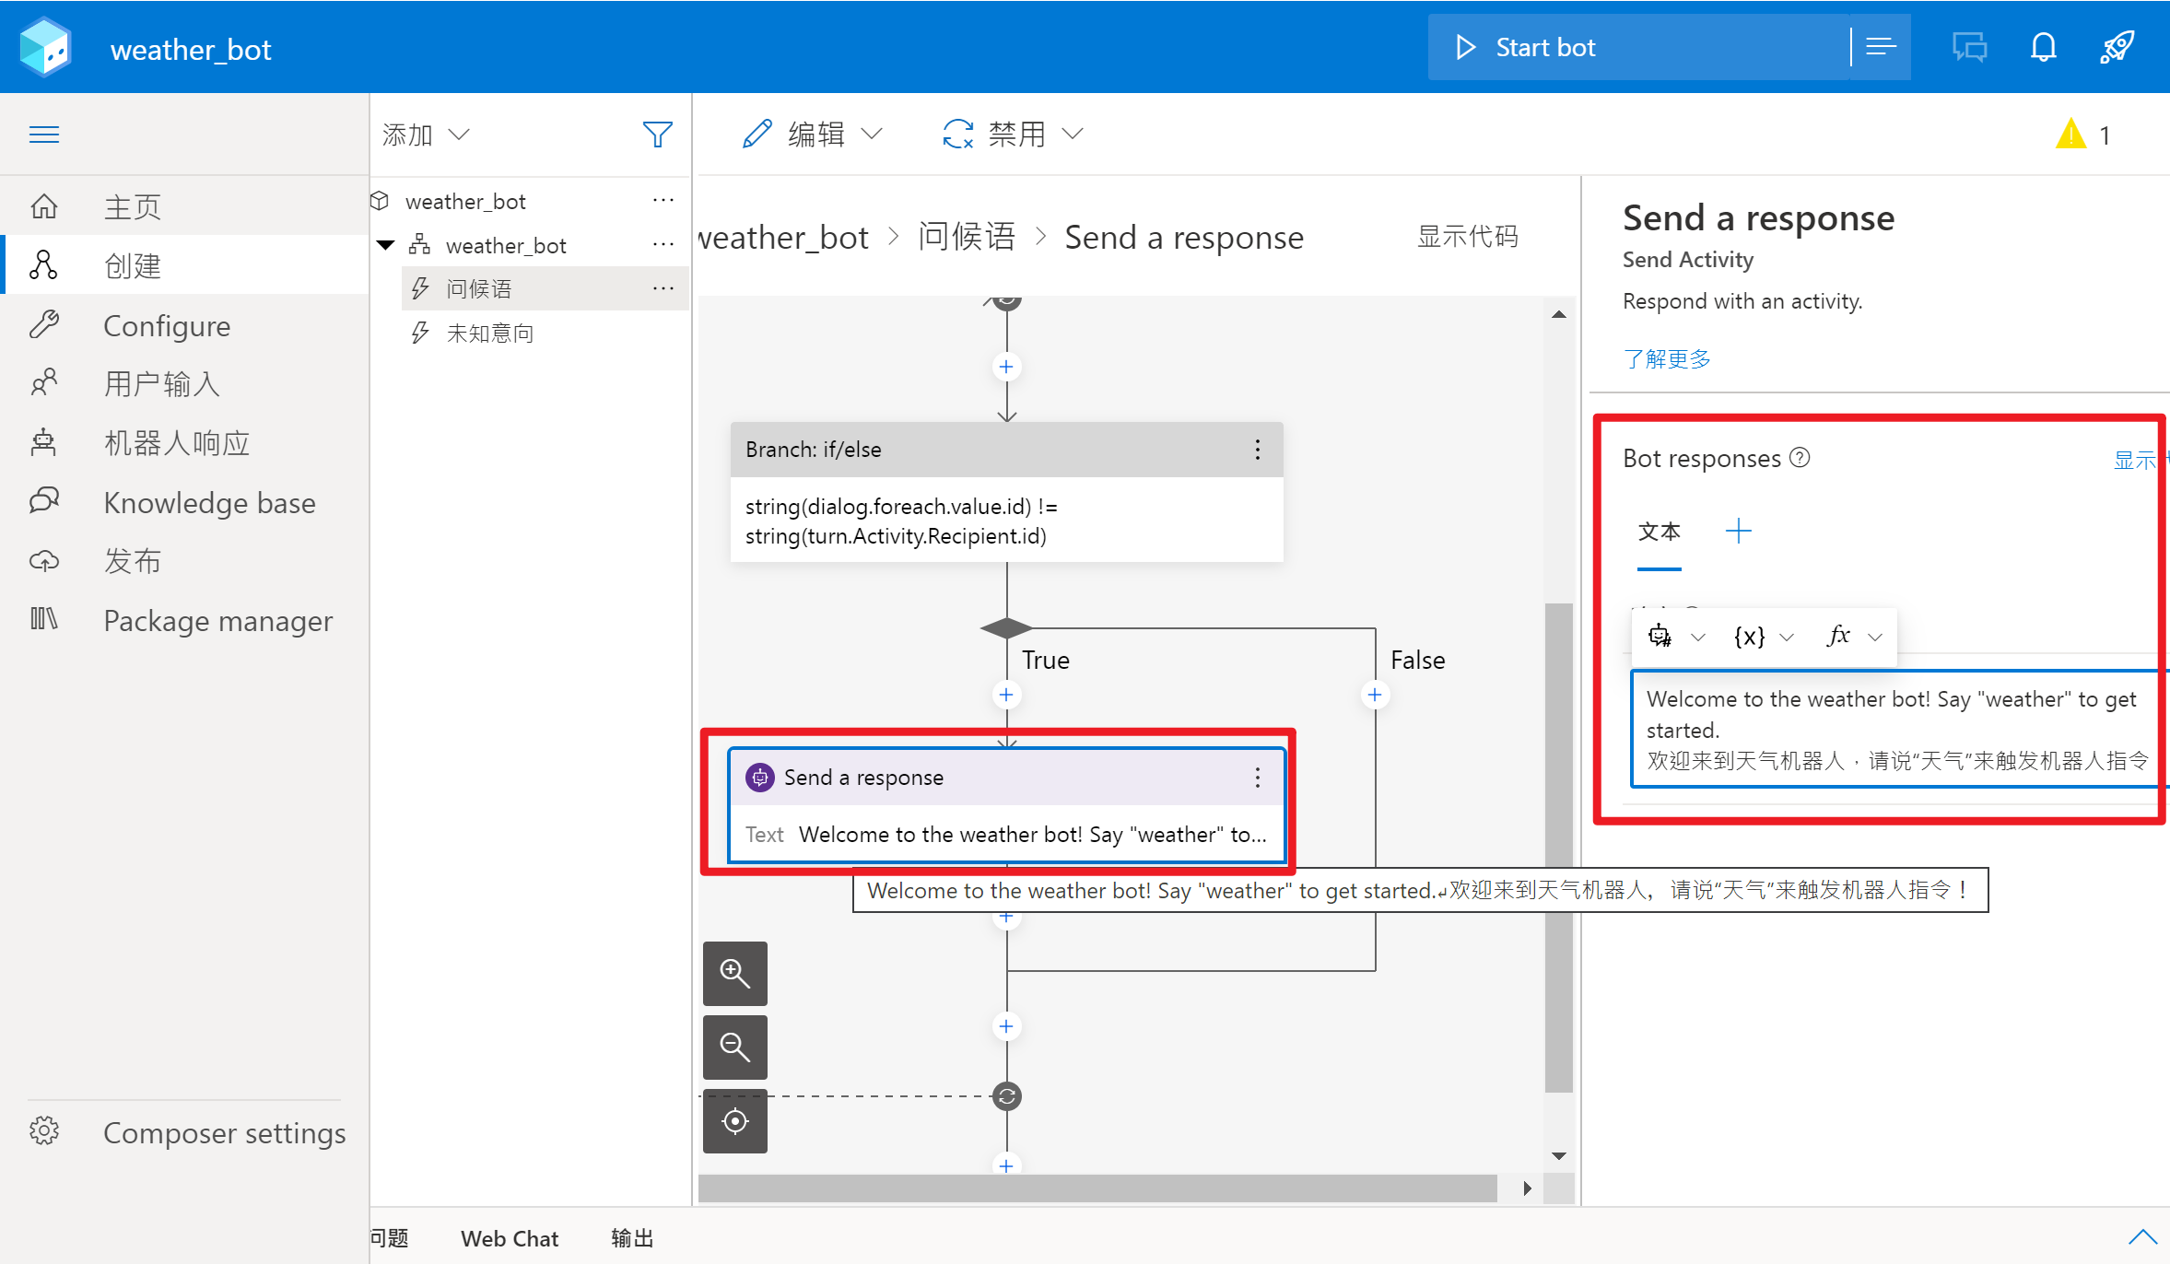Open the 了解更多 learn more link
Viewport: 2170px width, 1264px height.
coord(1666,358)
